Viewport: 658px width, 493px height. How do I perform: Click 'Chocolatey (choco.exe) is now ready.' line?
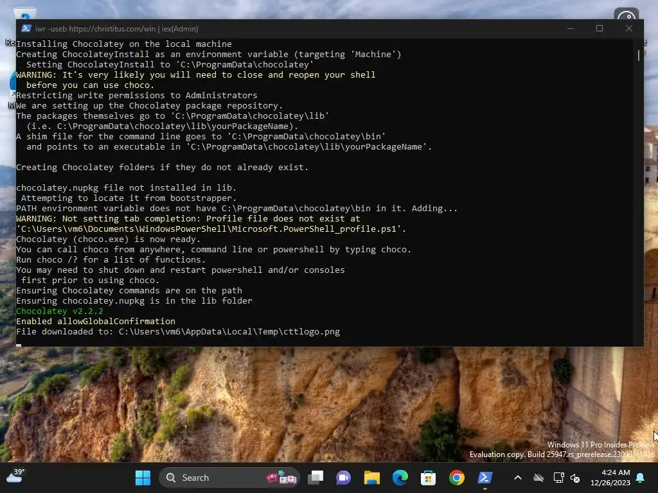pos(108,239)
